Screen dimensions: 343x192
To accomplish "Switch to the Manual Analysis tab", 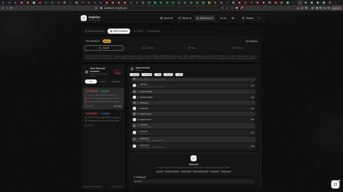I will [95, 31].
